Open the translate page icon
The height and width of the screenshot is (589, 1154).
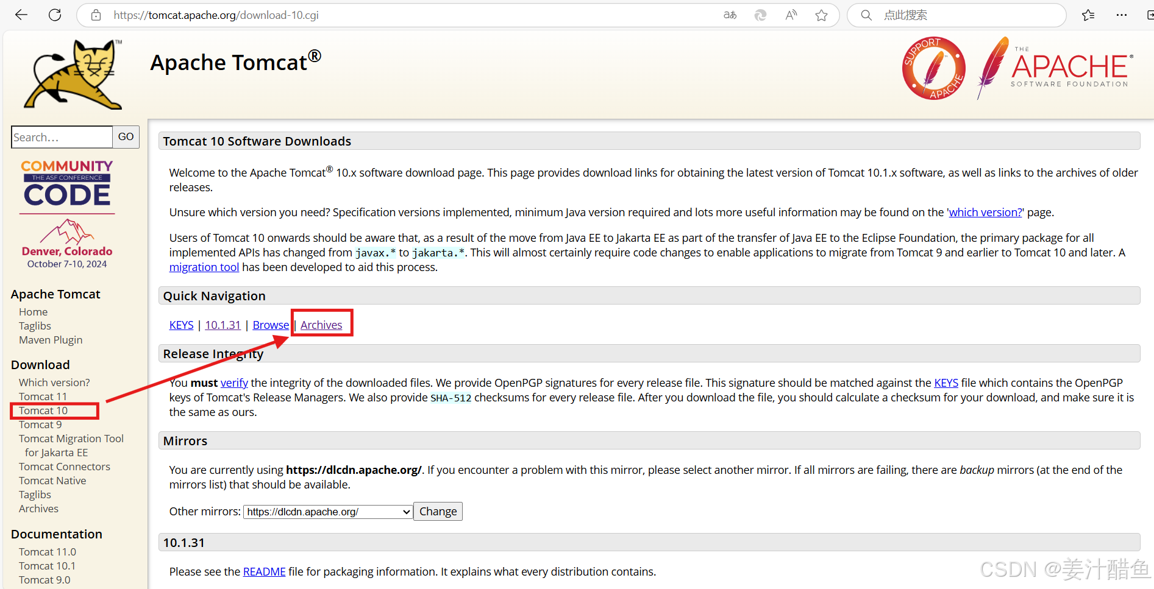(730, 15)
